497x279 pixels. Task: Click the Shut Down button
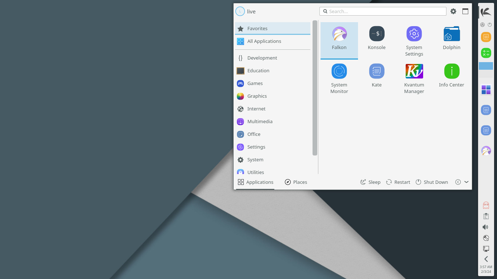[432, 182]
